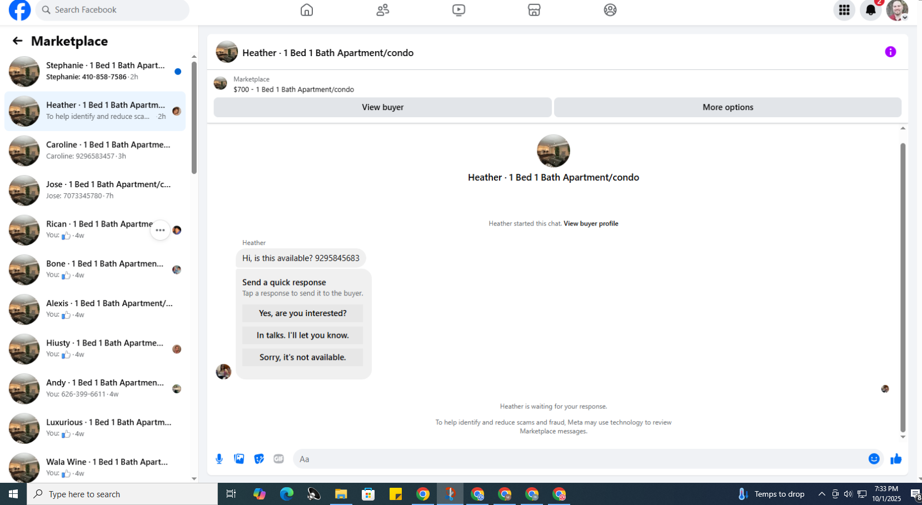This screenshot has width=922, height=505.
Task: Click the voice clip microphone icon
Action: coord(219,459)
